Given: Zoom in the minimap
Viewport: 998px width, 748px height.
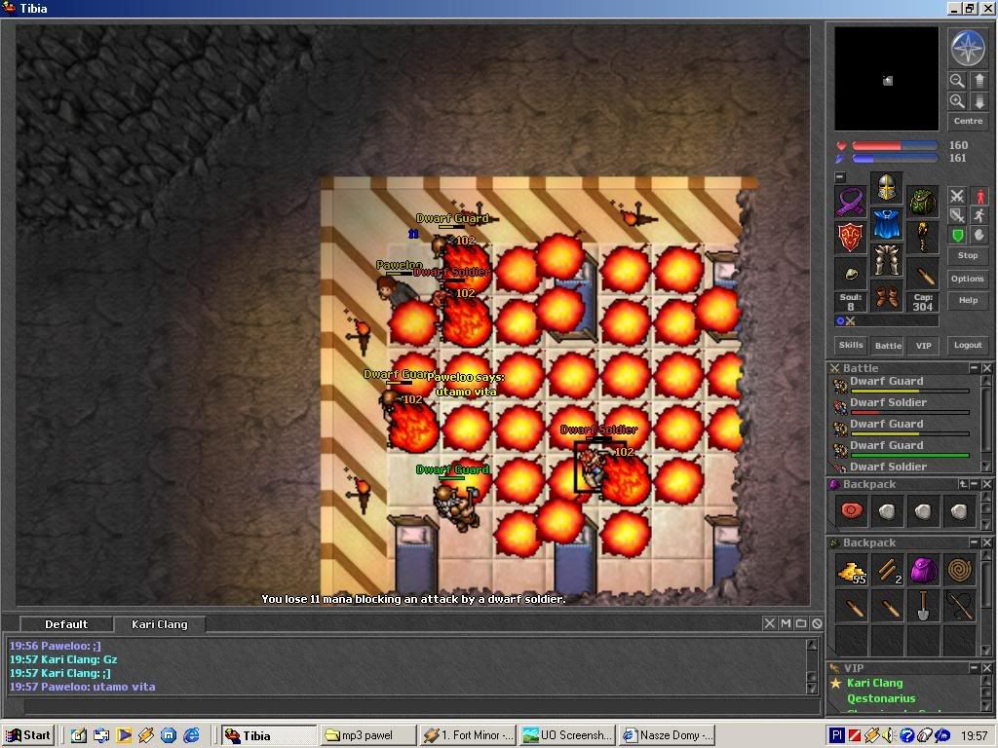Looking at the screenshot, I should pos(957,101).
